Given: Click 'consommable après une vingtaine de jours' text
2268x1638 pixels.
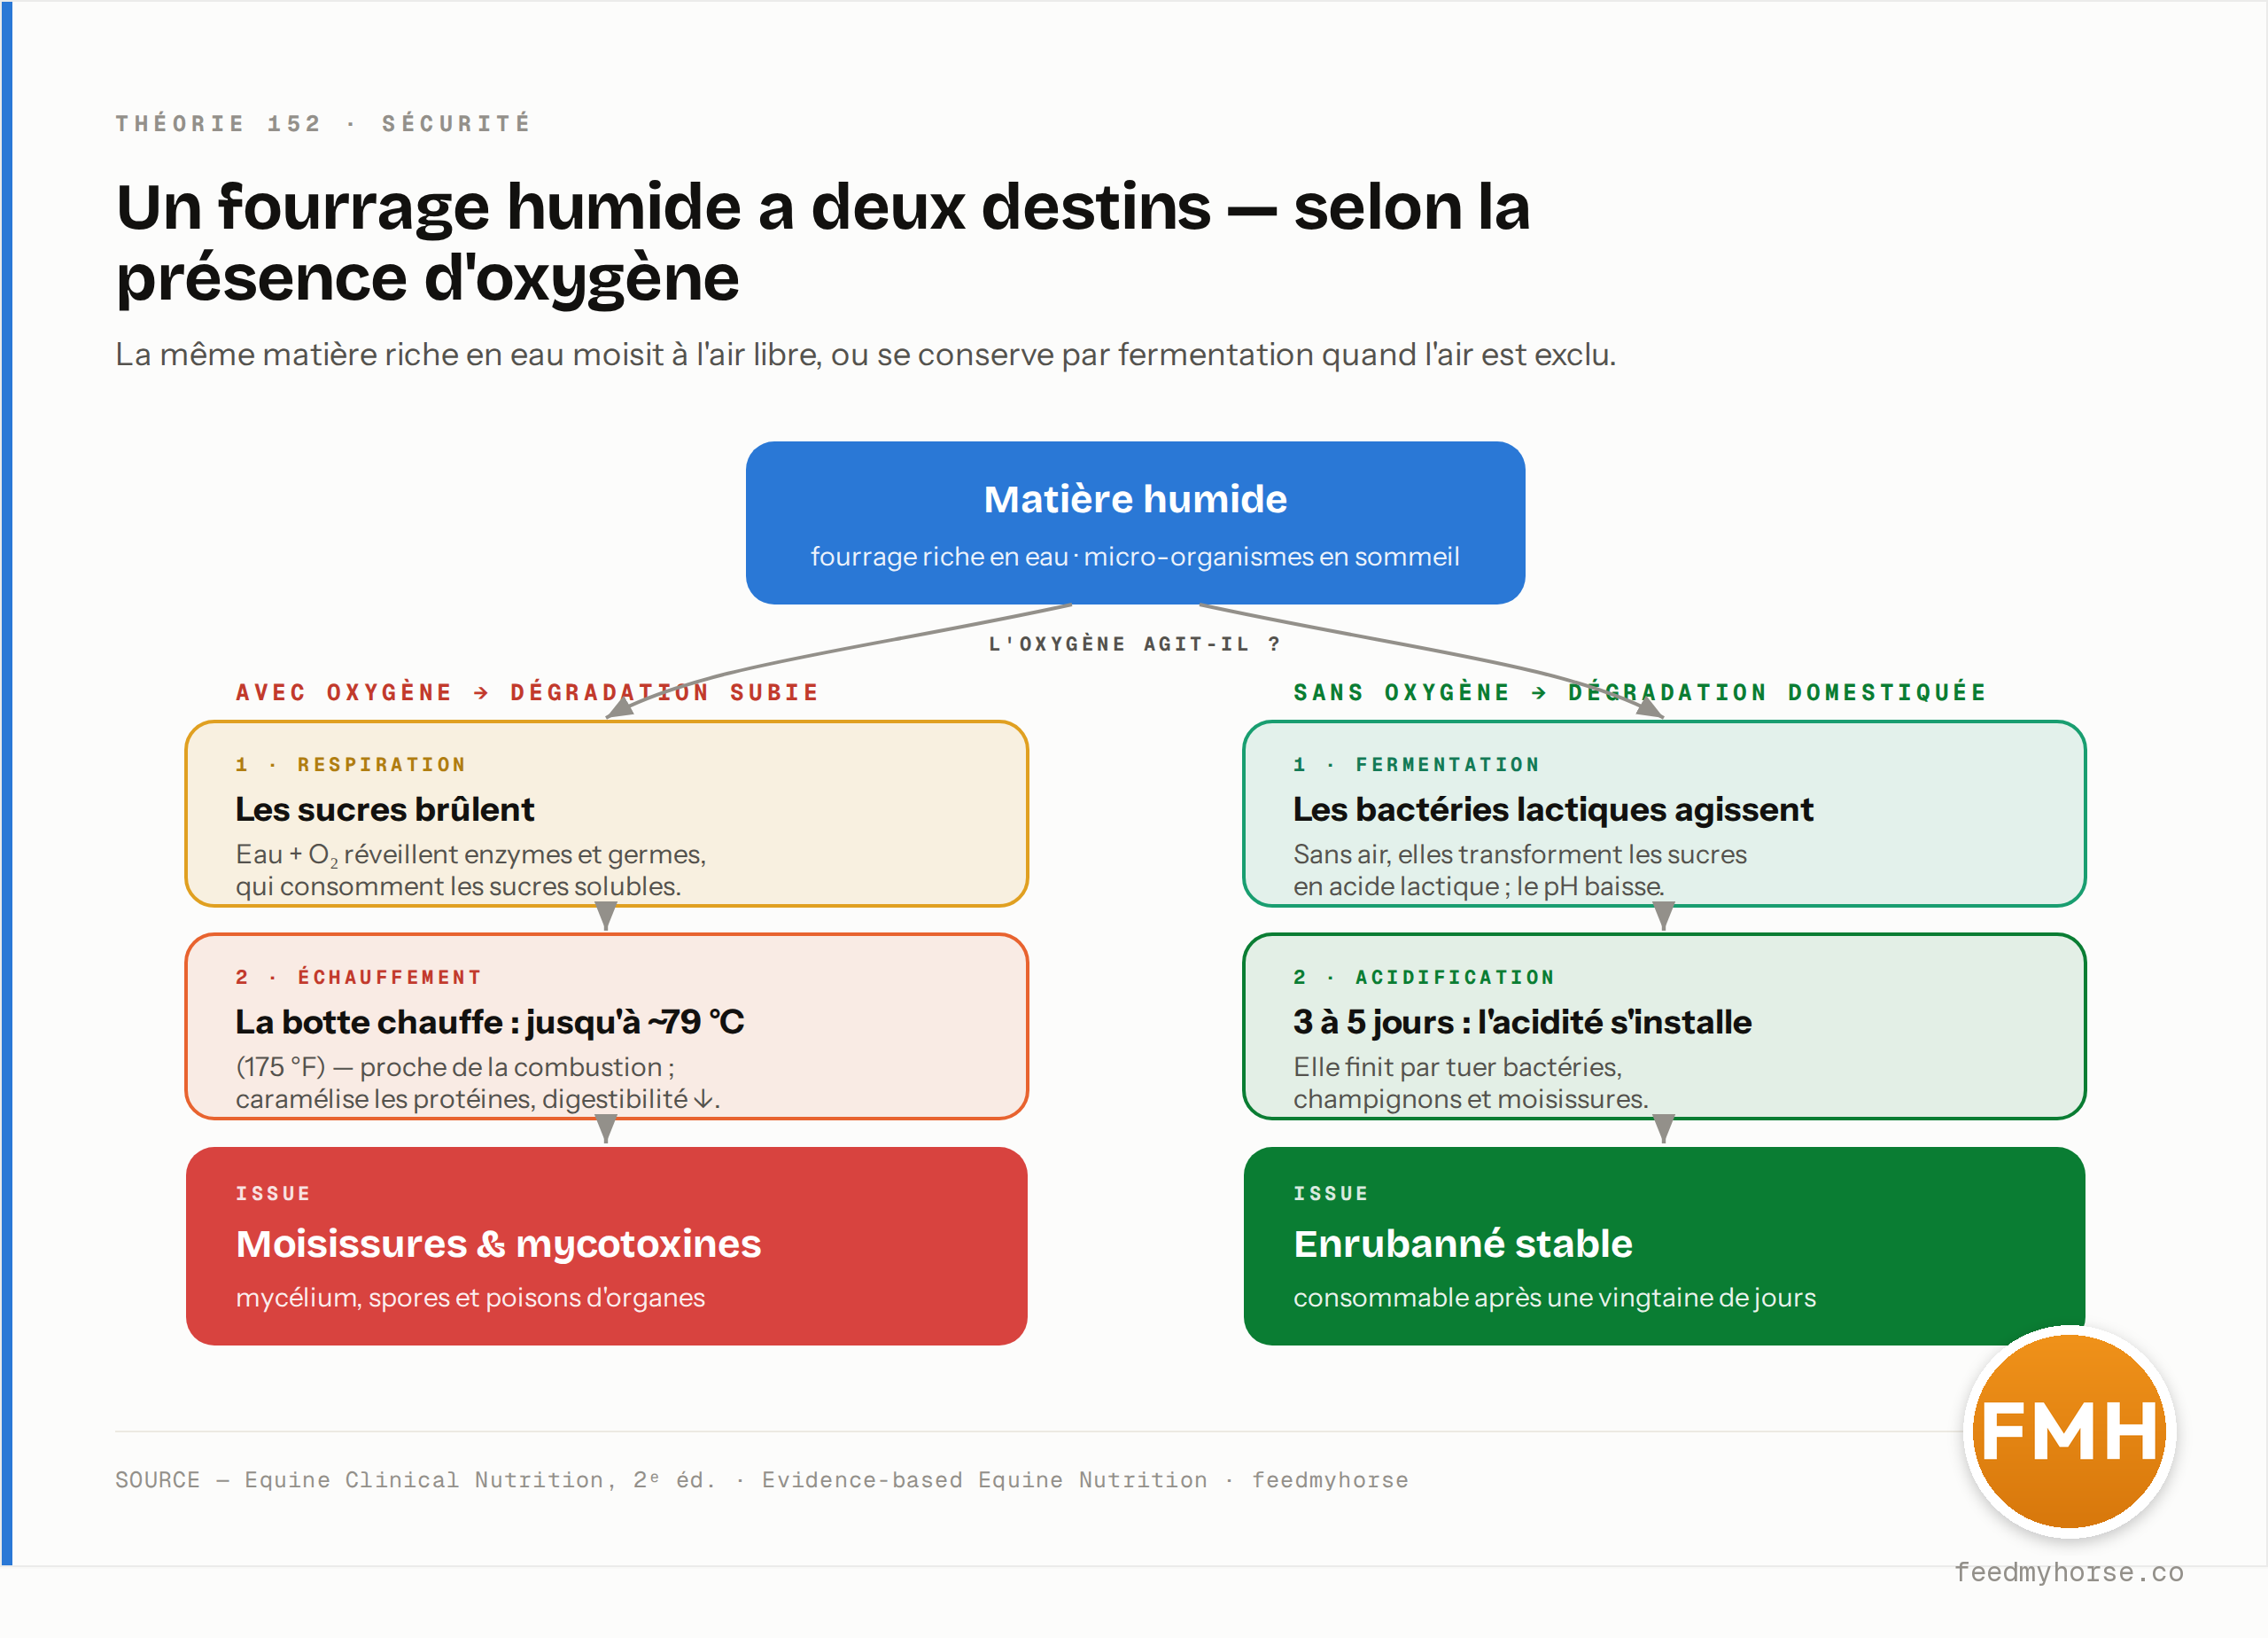Looking at the screenshot, I should click(1554, 1298).
